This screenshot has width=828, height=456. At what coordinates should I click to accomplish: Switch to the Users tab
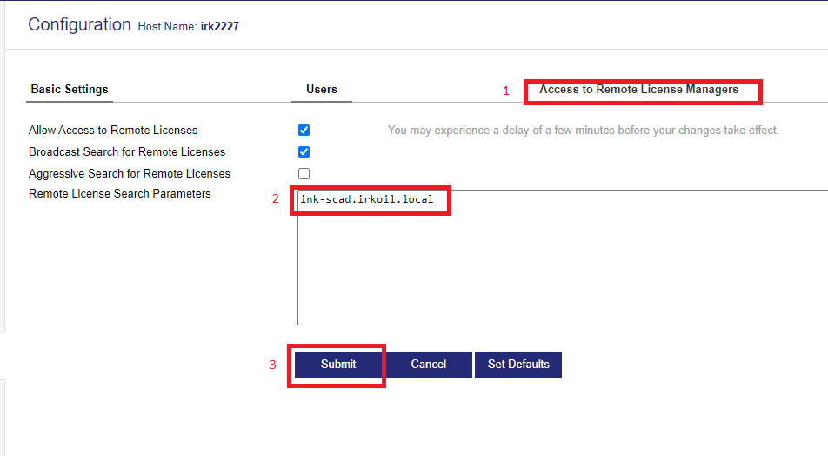click(322, 90)
